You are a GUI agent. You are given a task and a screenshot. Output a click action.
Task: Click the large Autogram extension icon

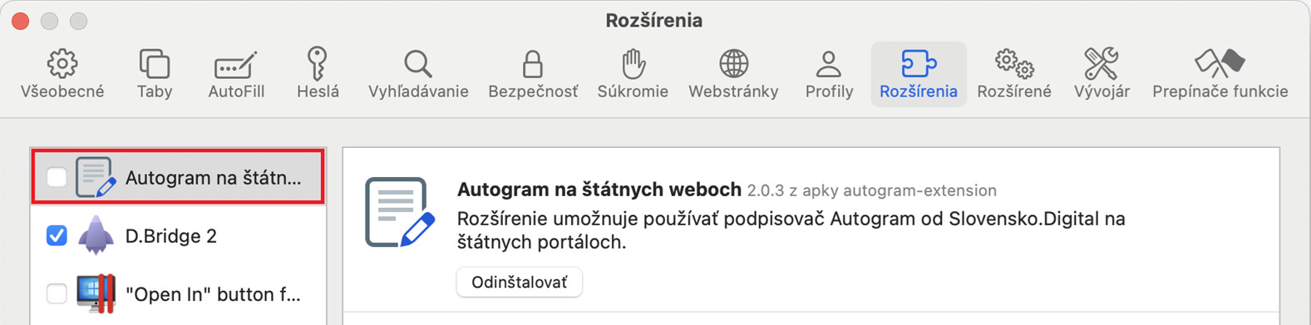coord(400,212)
